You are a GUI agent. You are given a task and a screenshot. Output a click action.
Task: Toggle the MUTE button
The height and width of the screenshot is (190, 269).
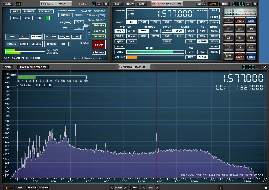120,47
